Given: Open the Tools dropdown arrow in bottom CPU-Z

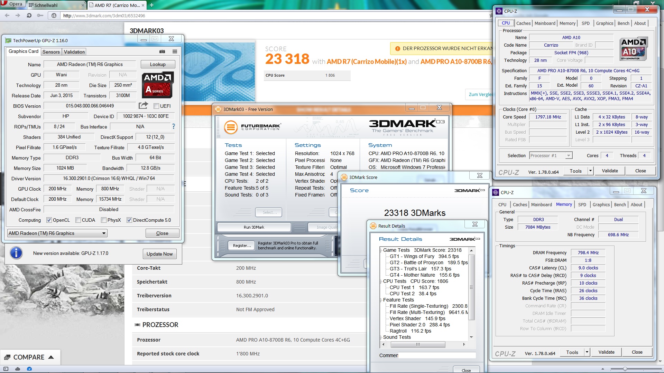Looking at the screenshot, I should tap(587, 352).
